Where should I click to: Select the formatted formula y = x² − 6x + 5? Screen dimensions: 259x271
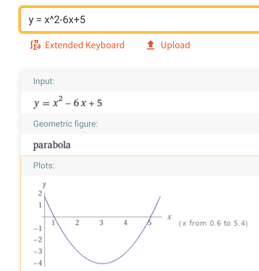(x=68, y=103)
